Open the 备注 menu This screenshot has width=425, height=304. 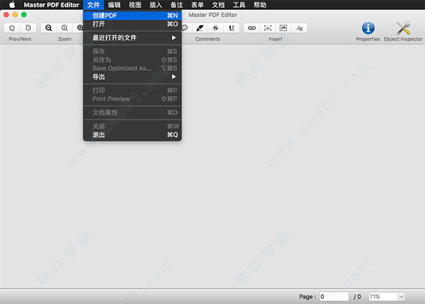click(176, 5)
